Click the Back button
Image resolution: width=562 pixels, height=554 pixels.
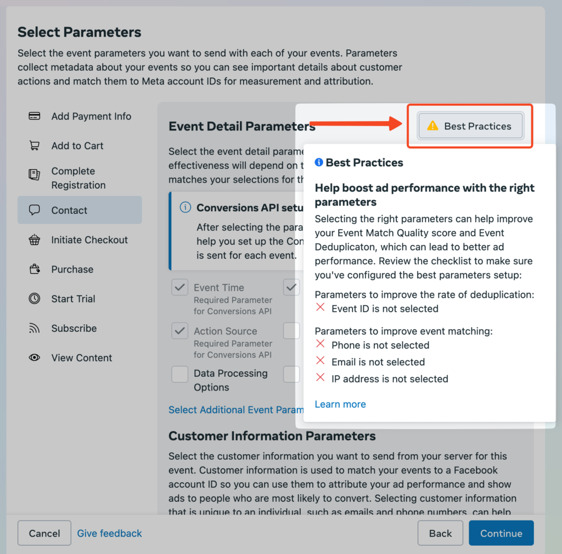440,533
